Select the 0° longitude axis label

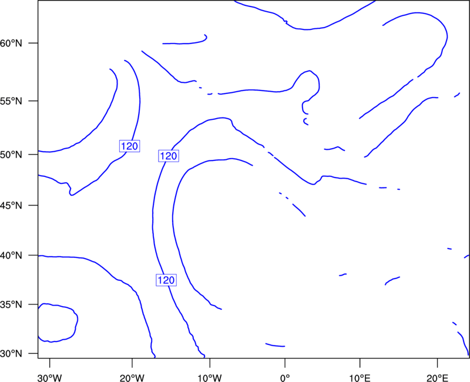coord(285,378)
